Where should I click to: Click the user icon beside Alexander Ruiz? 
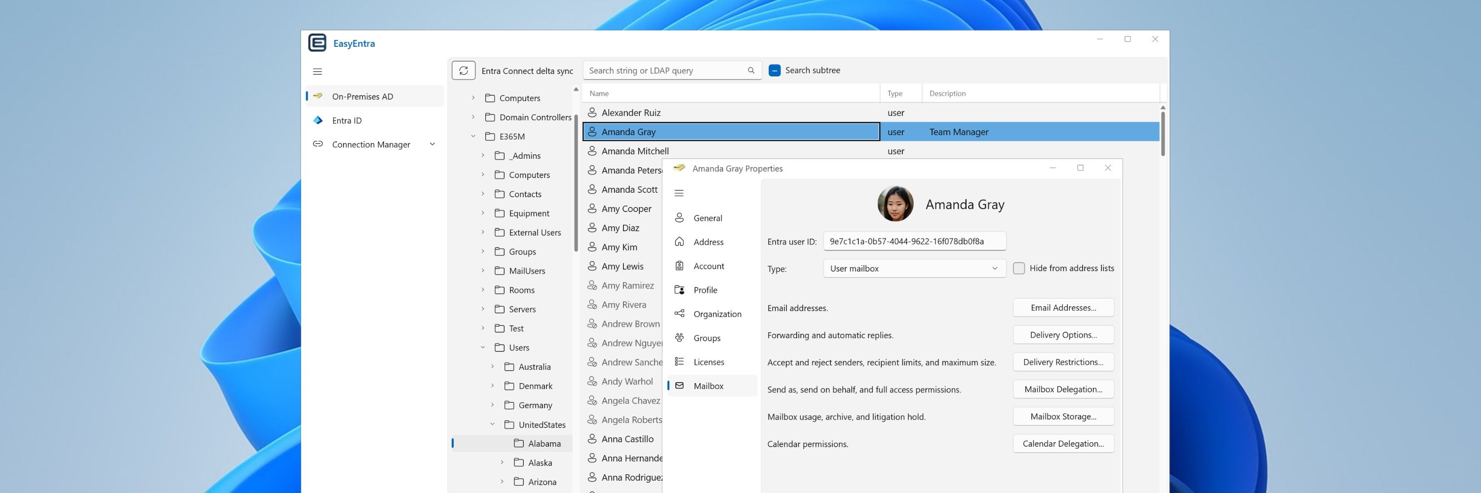click(x=591, y=112)
